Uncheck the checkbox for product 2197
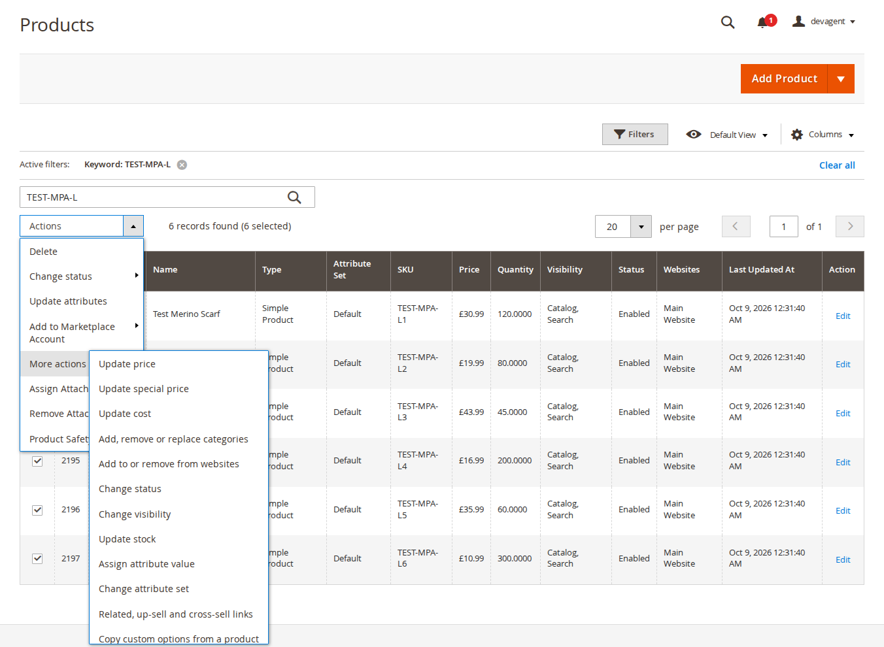Screen dimensions: 884x647 click(x=37, y=559)
